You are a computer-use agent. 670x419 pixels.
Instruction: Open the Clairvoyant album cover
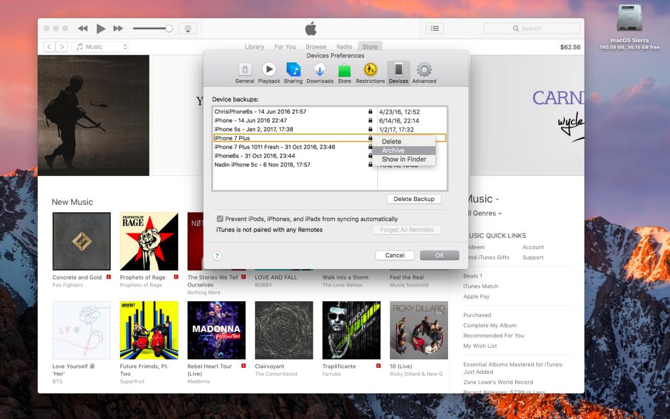point(284,330)
